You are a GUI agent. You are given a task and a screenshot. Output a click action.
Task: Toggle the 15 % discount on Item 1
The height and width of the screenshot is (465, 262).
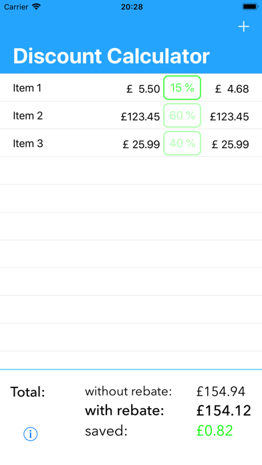[x=182, y=88]
